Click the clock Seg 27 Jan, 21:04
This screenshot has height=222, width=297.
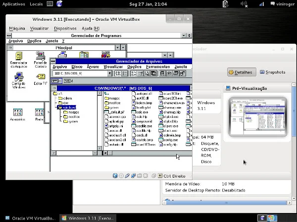click(148, 4)
